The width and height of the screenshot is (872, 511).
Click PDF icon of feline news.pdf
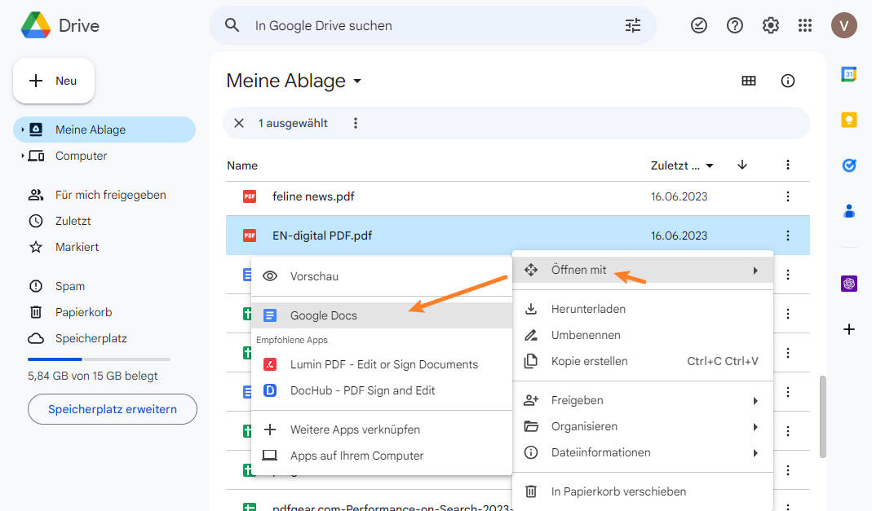(x=250, y=196)
